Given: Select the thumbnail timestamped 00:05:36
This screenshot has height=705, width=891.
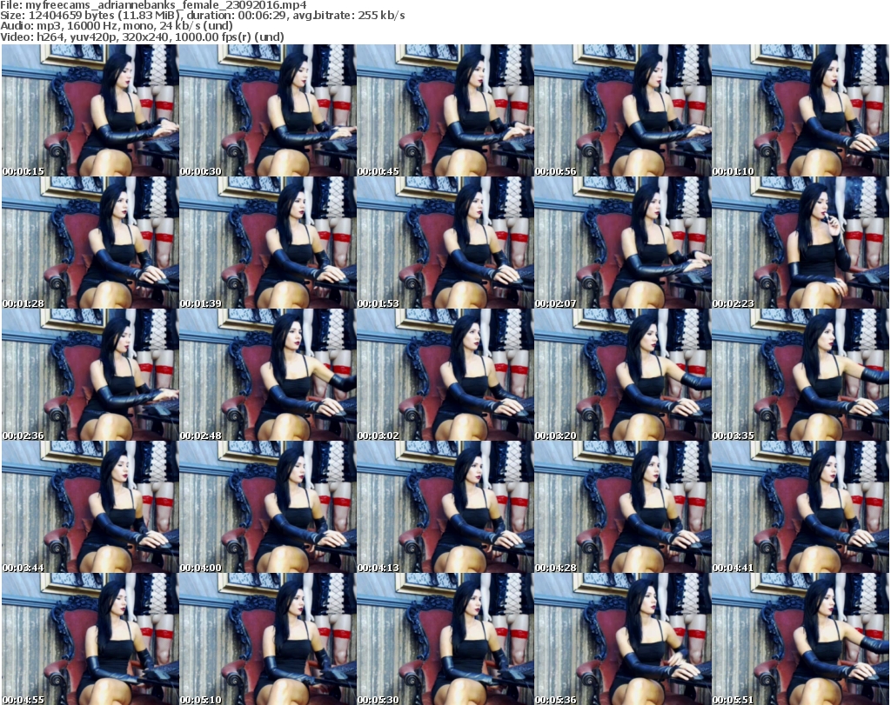Looking at the screenshot, I should pos(622,639).
